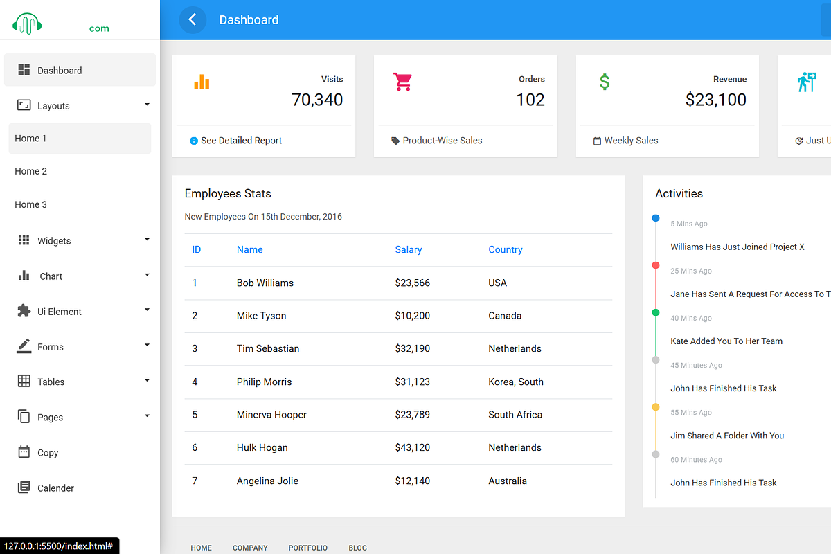Expand the Widgets dropdown arrow

147,240
